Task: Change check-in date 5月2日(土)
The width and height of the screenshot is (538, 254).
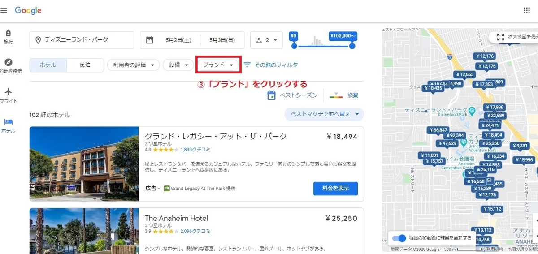Action: click(178, 40)
